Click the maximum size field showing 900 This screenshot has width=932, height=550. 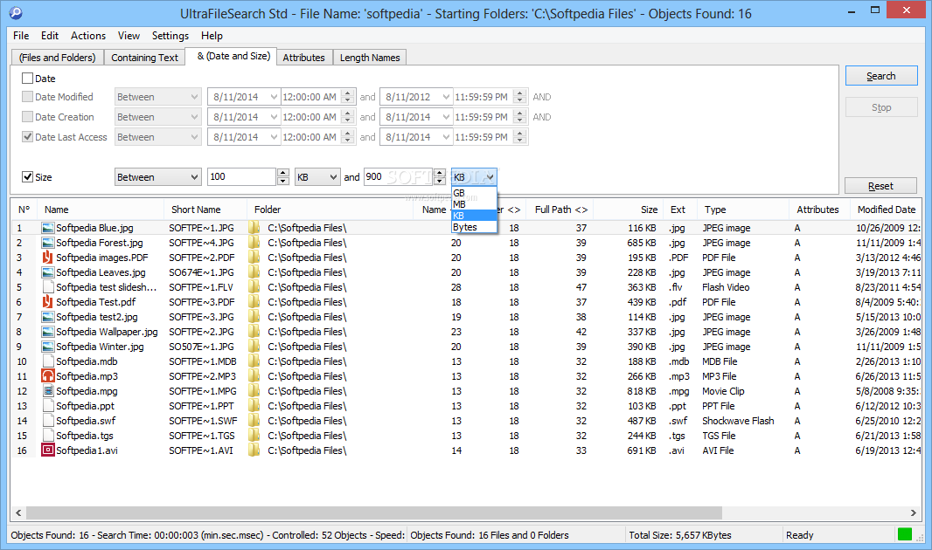tap(398, 177)
